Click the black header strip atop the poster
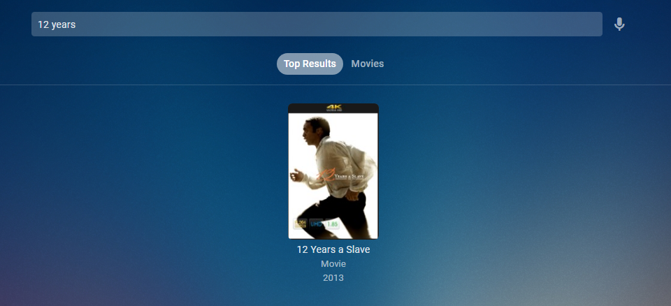 [x=333, y=108]
